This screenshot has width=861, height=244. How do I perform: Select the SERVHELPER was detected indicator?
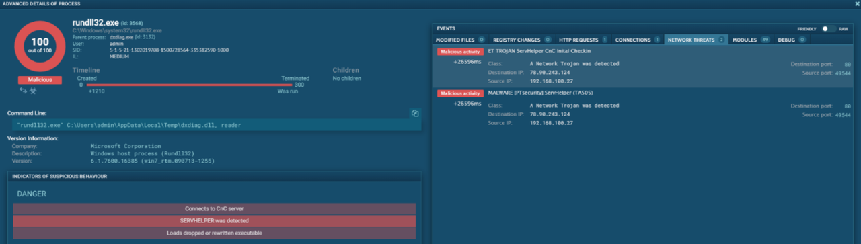(x=215, y=220)
